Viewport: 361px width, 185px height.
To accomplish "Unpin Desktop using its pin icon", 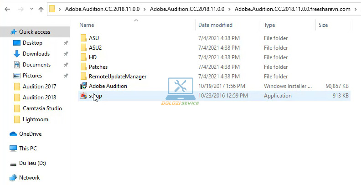I will pos(66,43).
